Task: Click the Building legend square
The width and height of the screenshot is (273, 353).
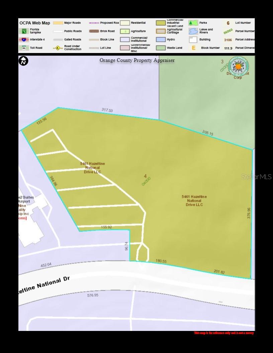Action: click(193, 39)
